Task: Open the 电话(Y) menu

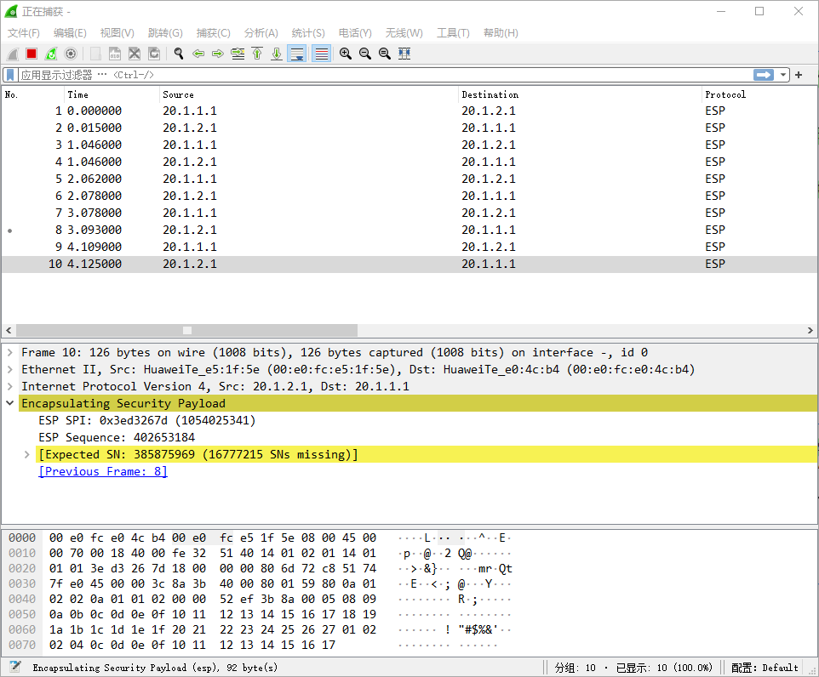Action: pyautogui.click(x=355, y=33)
